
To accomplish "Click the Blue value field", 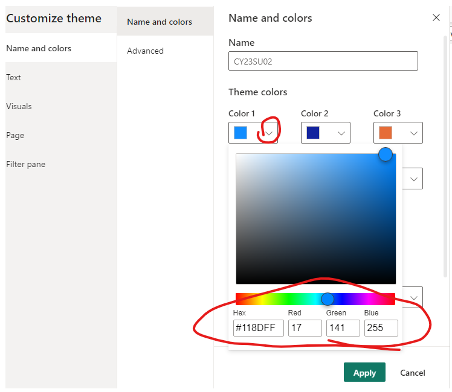I will (x=381, y=328).
